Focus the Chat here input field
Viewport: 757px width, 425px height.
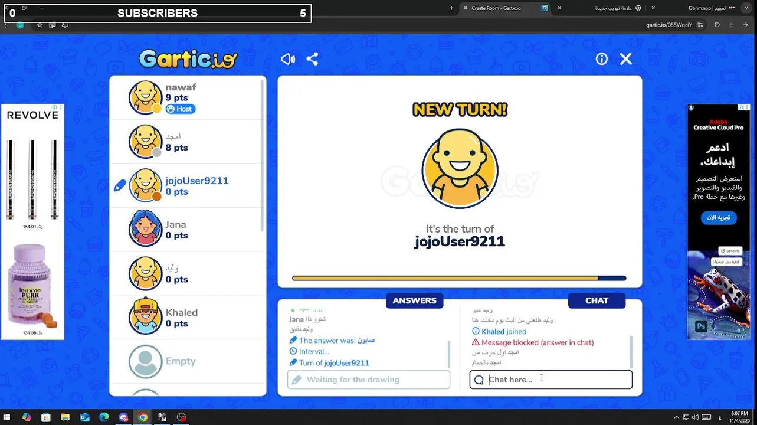pyautogui.click(x=551, y=380)
